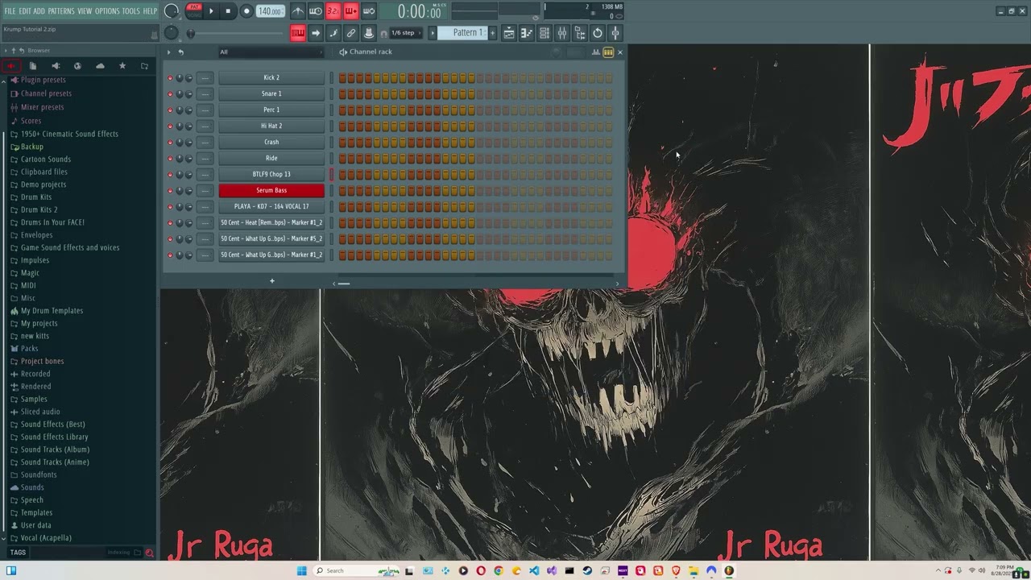Image resolution: width=1031 pixels, height=580 pixels.
Task: Expand the Drum Kits folder
Action: click(x=36, y=197)
